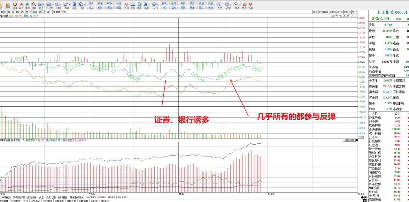The height and width of the screenshot is (202, 409).
Task: Click the 指标说明 button
Action: [349, 140]
